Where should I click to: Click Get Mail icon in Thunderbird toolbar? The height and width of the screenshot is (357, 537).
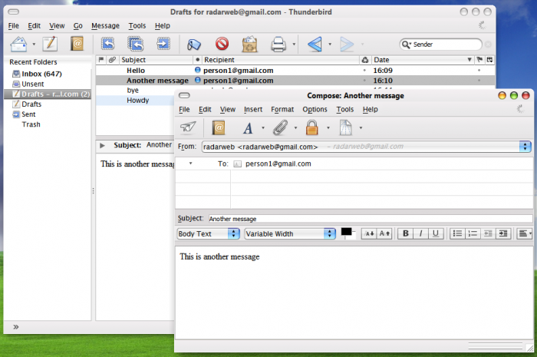18,45
